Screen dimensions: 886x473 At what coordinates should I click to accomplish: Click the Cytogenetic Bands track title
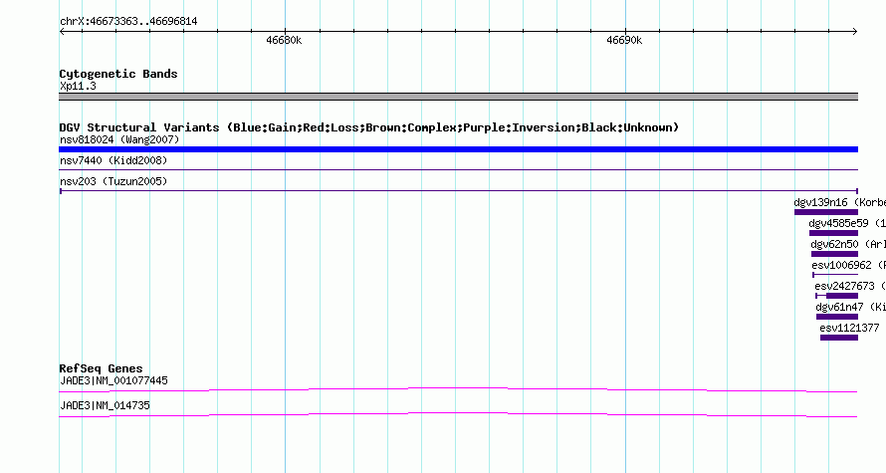coord(118,74)
